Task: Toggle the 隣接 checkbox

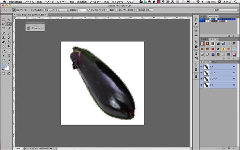Action: pyautogui.click(x=109, y=10)
